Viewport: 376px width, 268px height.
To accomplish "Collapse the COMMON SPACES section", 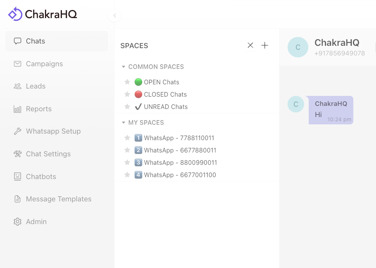I will 123,67.
